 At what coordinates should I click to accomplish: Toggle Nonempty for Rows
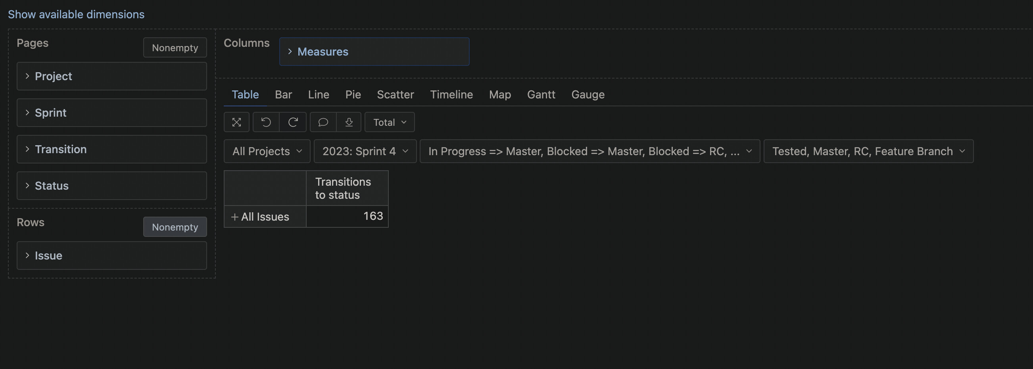pos(175,227)
